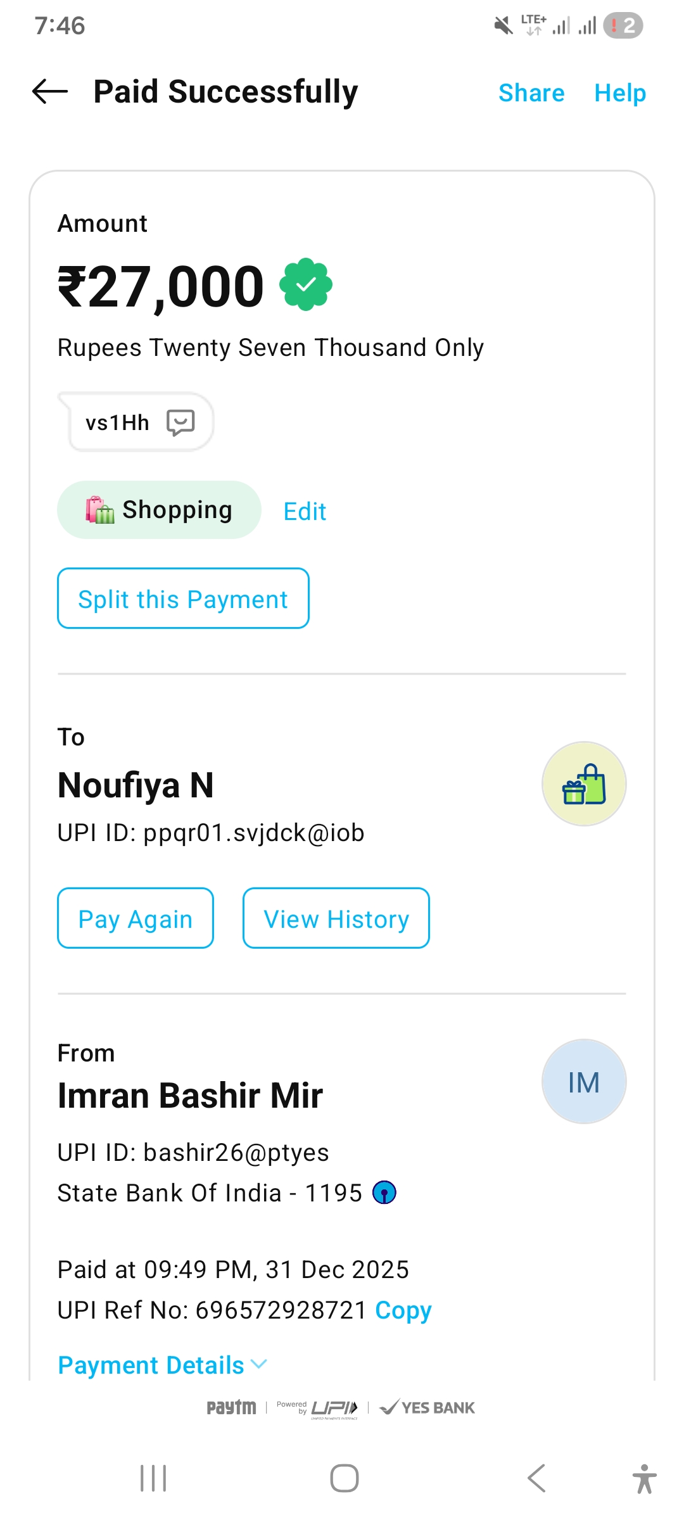Tap the green verified checkmark badge
The height and width of the screenshot is (1520, 684).
point(306,285)
